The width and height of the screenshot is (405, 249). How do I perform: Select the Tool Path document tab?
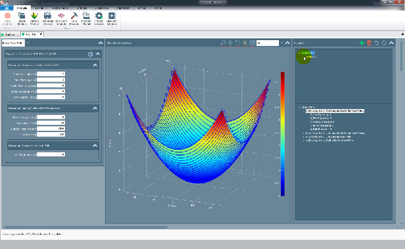coord(31,34)
